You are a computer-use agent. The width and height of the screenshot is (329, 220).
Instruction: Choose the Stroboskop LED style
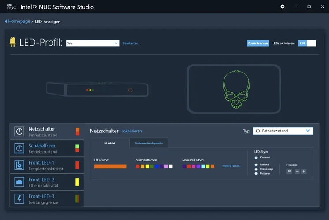coord(256,169)
